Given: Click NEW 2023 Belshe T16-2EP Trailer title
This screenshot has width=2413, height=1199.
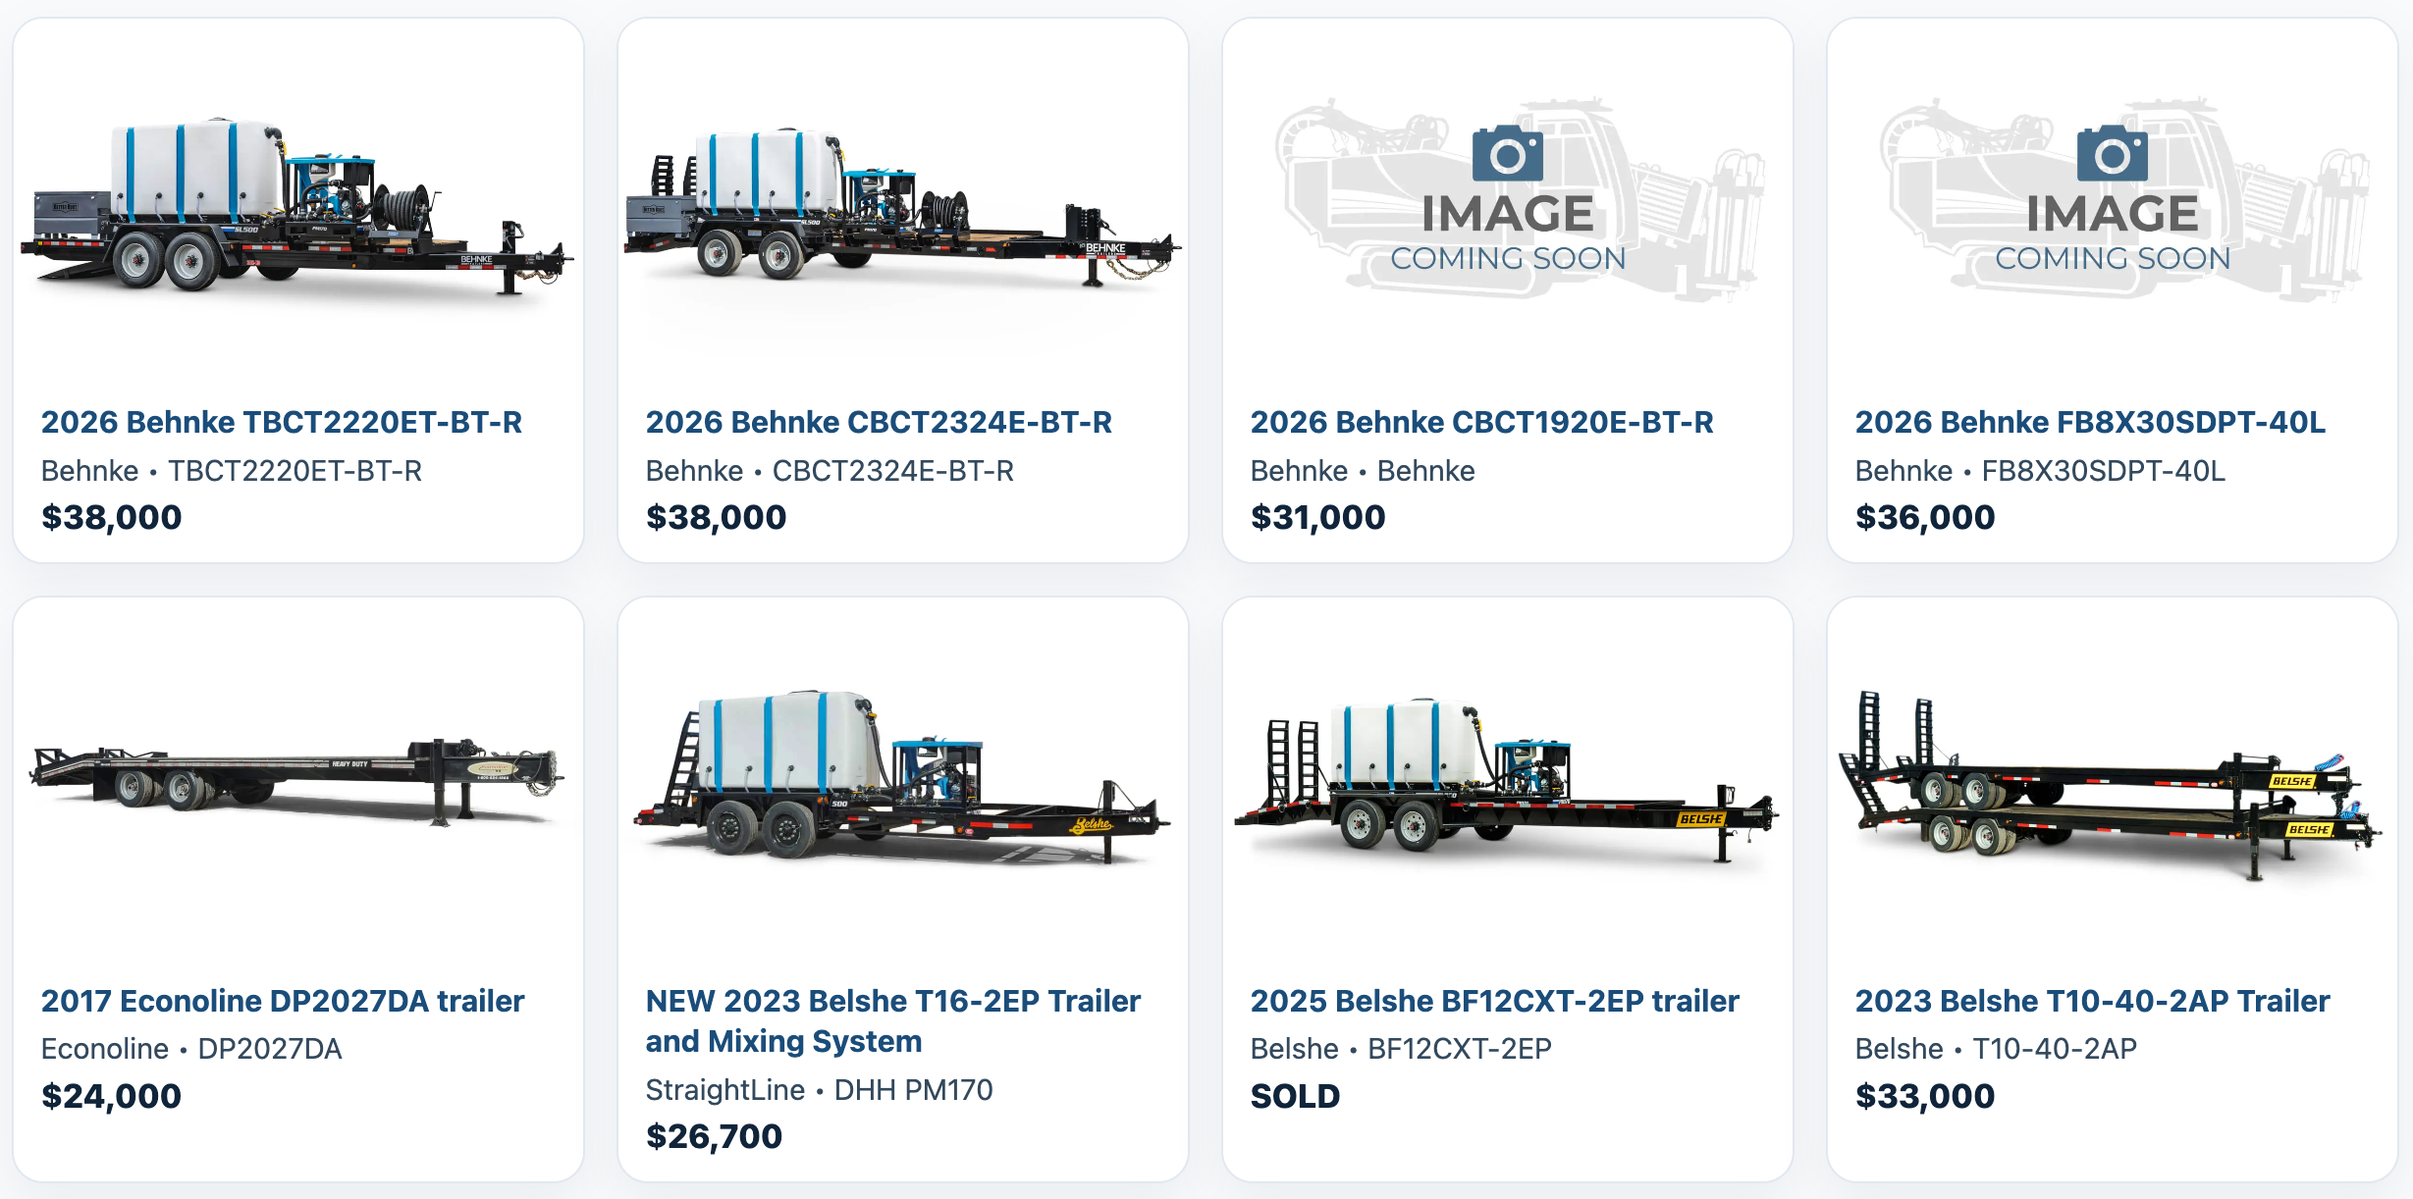Looking at the screenshot, I should 892,1001.
